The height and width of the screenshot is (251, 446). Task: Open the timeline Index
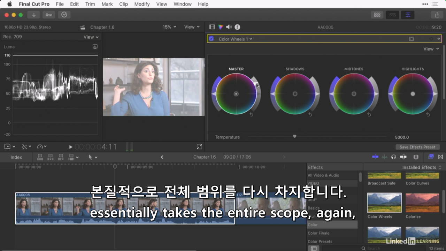[16, 157]
